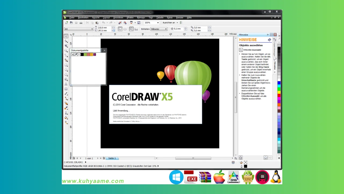
Task: Click the Open folder icon
Action: (x=71, y=23)
